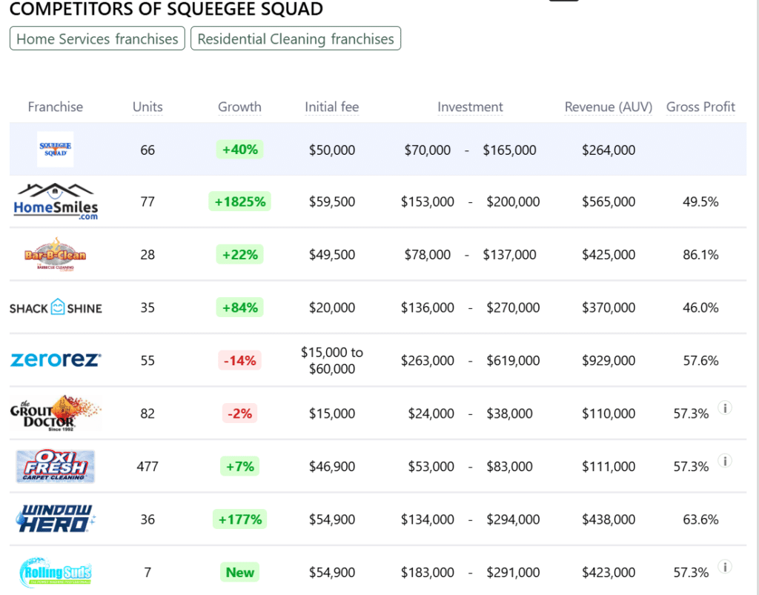The height and width of the screenshot is (595, 759).
Task: Open Home Services franchises tag
Action: pos(97,39)
